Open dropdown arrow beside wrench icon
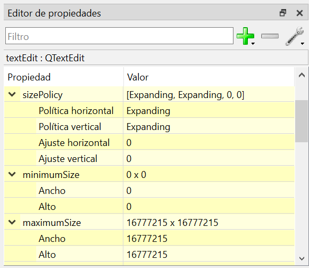This screenshot has height=268, width=309. click(x=303, y=44)
